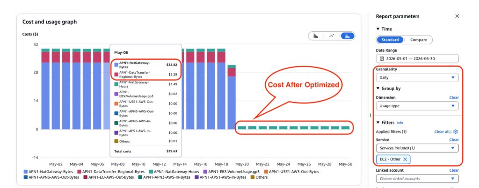
Task: Toggle APN1-NatGateway-Bytes legend swatch
Action: click(x=26, y=172)
